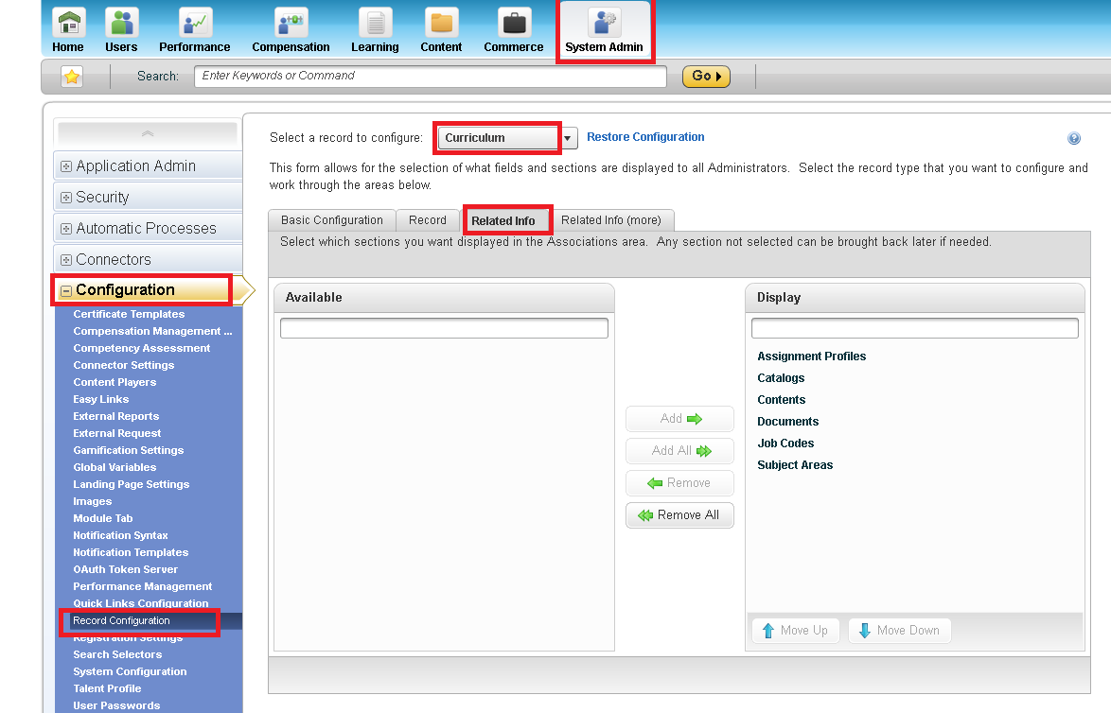
Task: Click the Remove button
Action: (679, 483)
